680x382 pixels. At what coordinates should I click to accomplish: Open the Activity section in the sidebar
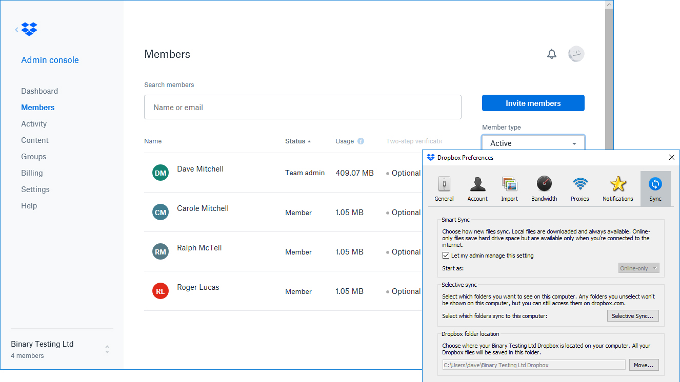pos(34,123)
